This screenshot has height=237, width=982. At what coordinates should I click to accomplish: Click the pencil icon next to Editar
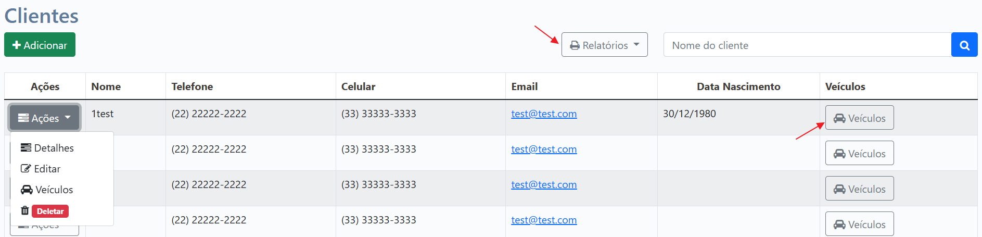click(25, 169)
